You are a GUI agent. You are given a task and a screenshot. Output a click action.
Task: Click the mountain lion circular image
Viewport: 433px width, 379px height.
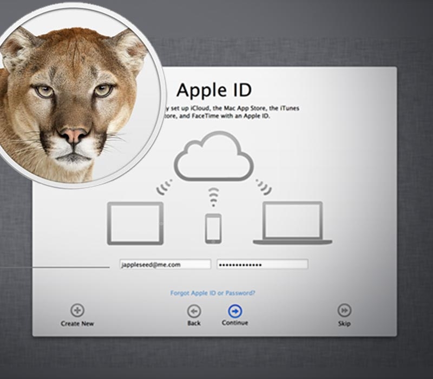pyautogui.click(x=76, y=97)
